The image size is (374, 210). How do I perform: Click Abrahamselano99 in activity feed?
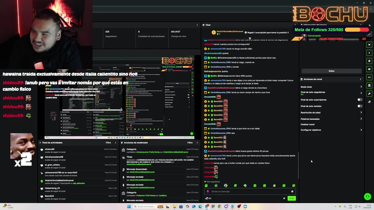[x=54, y=157]
